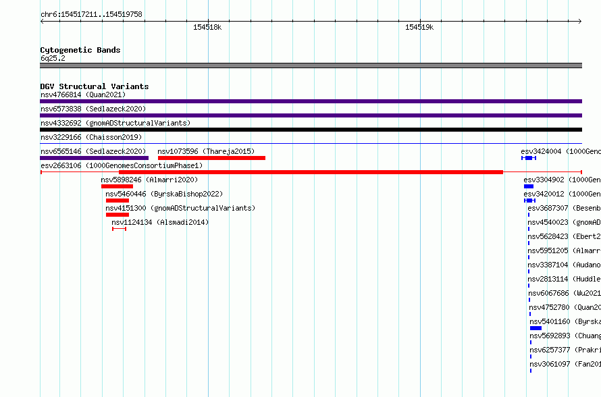The image size is (601, 397).
Task: Open nsv5628423 variant label
Action: (565, 236)
